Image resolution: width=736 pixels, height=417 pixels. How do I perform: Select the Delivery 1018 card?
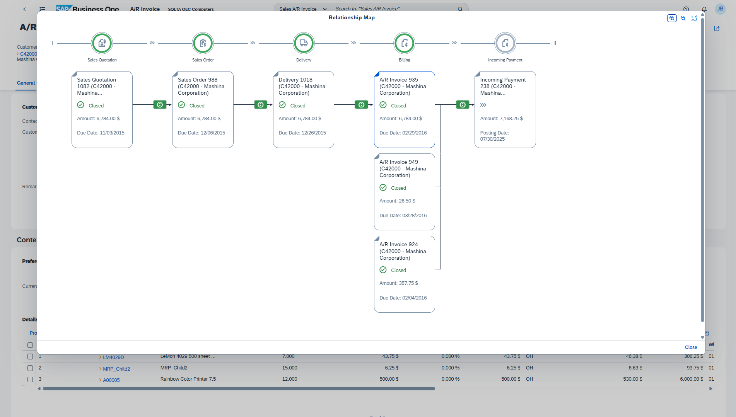pyautogui.click(x=304, y=109)
